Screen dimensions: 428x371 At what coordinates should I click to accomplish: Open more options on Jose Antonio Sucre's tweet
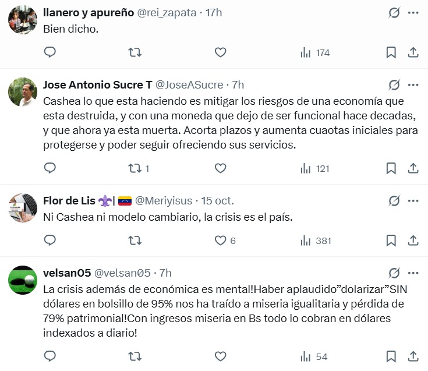coord(413,84)
